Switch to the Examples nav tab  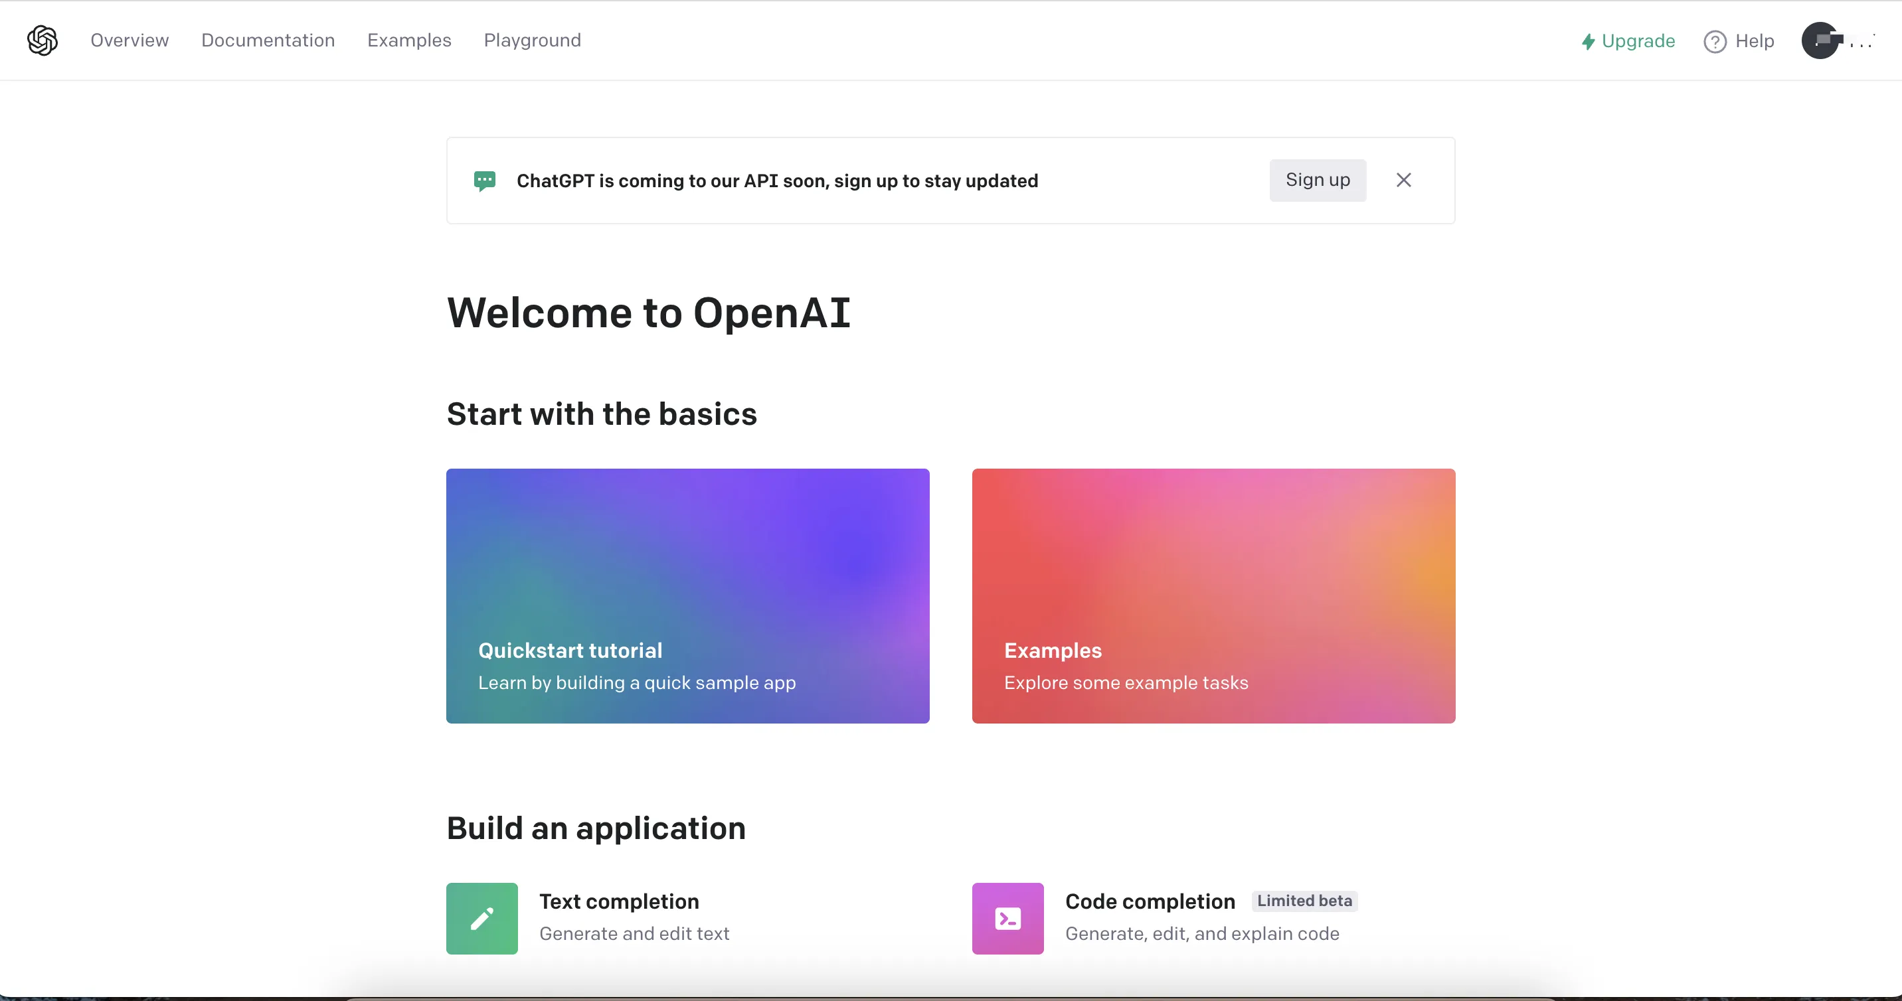point(409,40)
